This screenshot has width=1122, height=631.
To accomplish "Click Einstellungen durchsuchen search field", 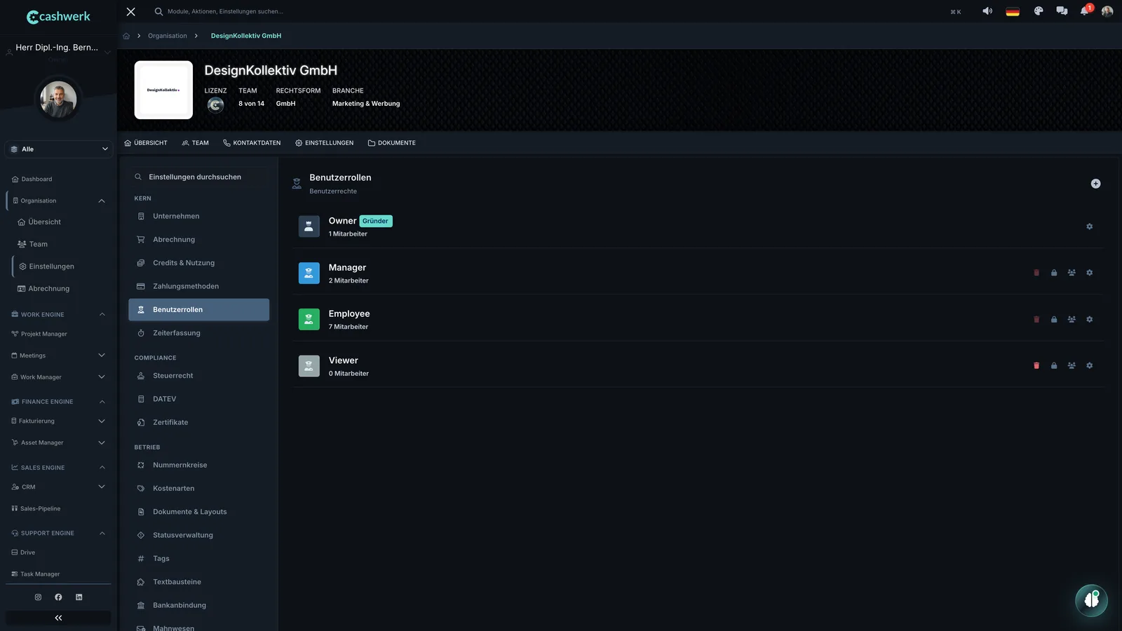I will (198, 177).
